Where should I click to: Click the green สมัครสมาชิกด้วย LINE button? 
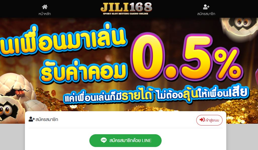click(125, 140)
